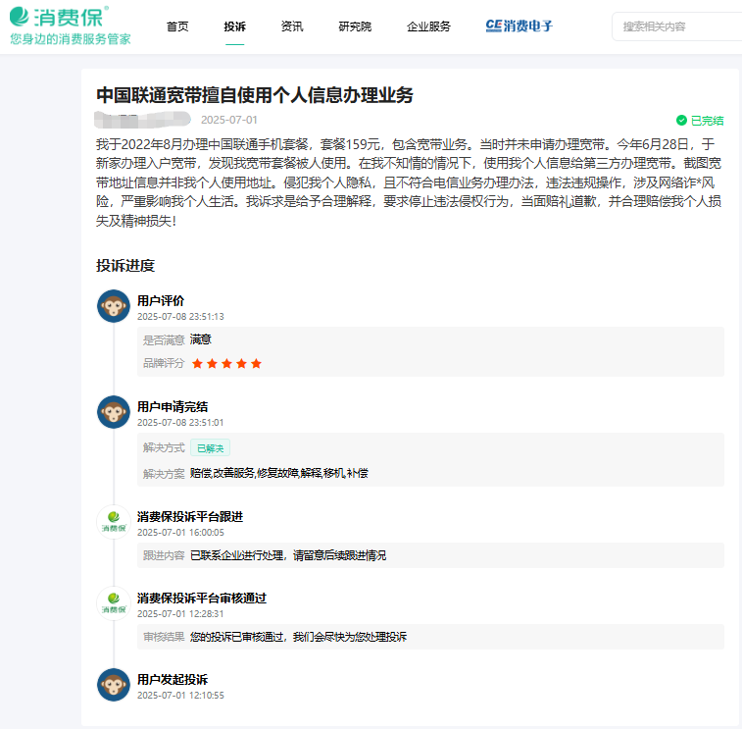Click the second star of 品牌评分
Screen dimensions: 742x729
coord(212,363)
